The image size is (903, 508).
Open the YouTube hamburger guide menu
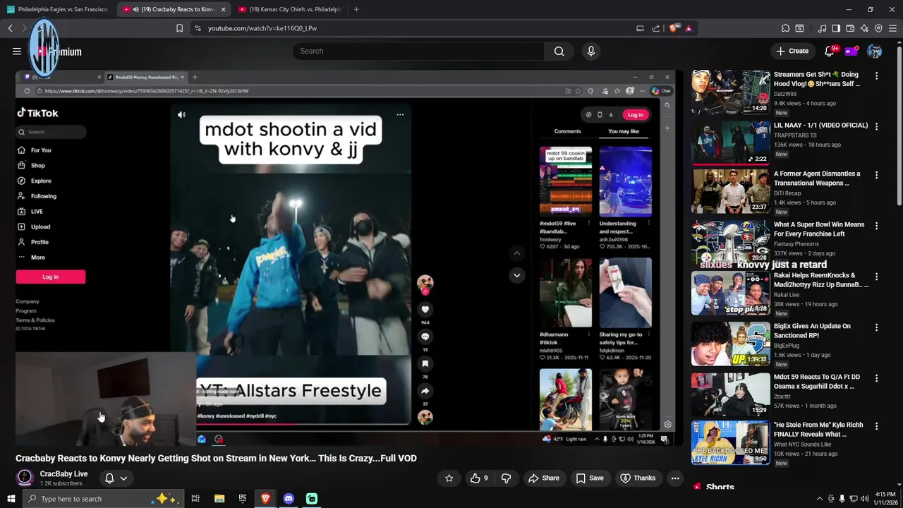[16, 51]
